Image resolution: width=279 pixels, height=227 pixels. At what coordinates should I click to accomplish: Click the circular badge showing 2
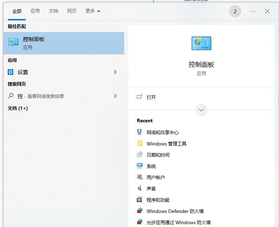pyautogui.click(x=235, y=11)
